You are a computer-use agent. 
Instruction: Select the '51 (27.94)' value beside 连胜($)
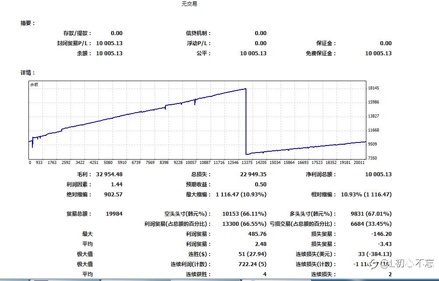coord(253,254)
